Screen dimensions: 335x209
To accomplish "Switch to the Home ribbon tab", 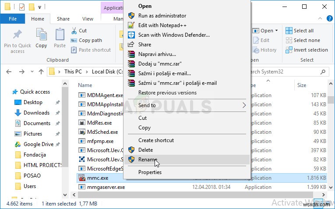I will click(38, 19).
